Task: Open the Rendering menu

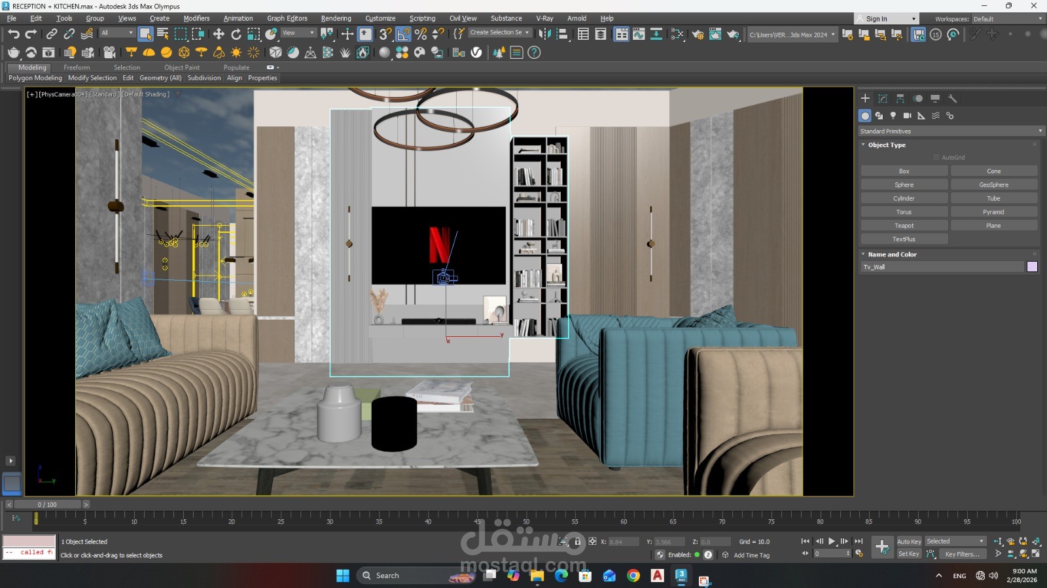Action: coord(336,18)
